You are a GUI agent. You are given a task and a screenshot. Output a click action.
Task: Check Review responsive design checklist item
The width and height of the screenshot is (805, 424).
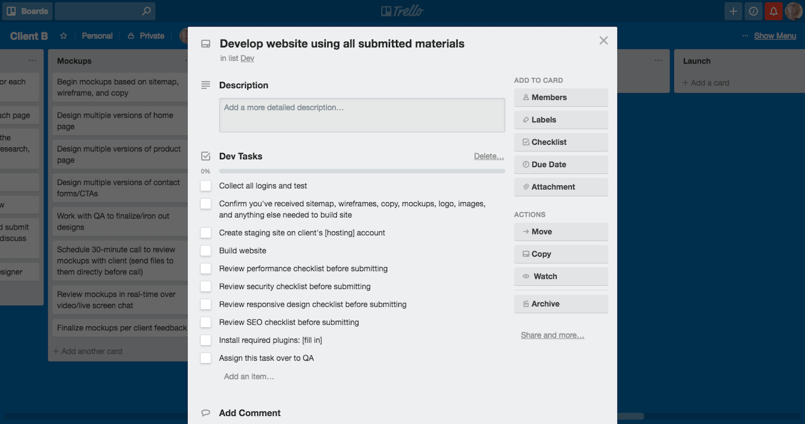click(x=206, y=304)
